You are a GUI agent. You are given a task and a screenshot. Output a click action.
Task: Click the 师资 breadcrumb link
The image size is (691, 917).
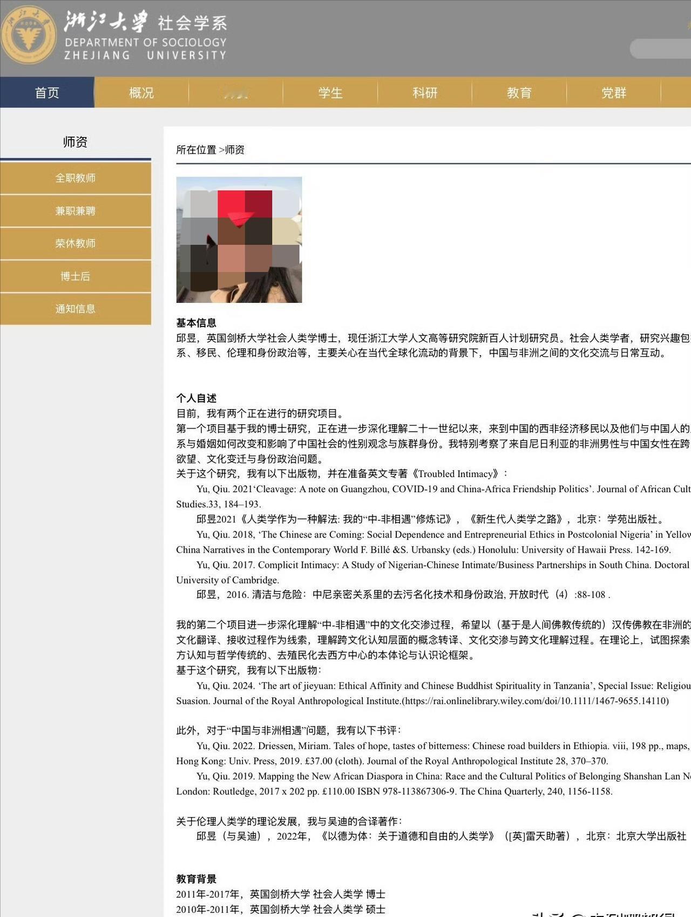pos(234,150)
